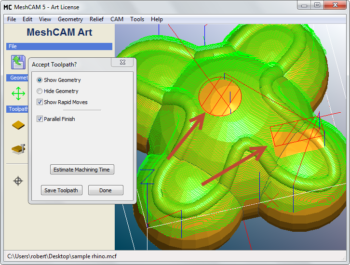This screenshot has width=350, height=265.
Task: Collapse the Toolpath section header
Action: 17,109
